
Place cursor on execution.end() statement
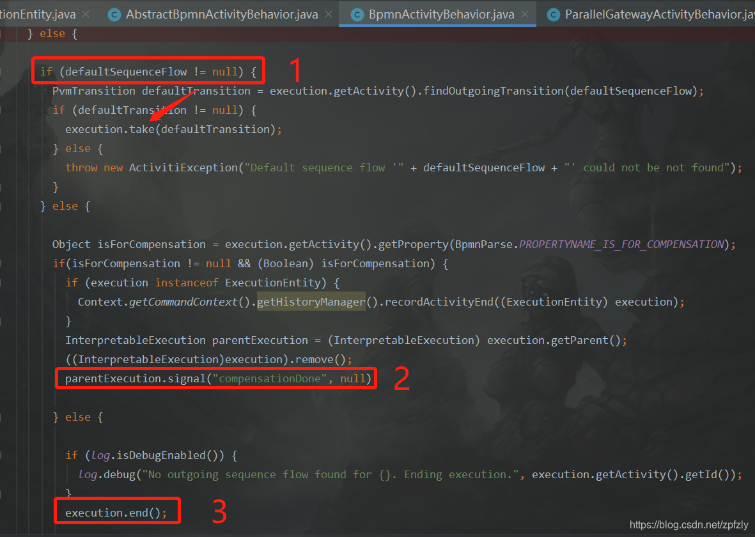point(116,513)
